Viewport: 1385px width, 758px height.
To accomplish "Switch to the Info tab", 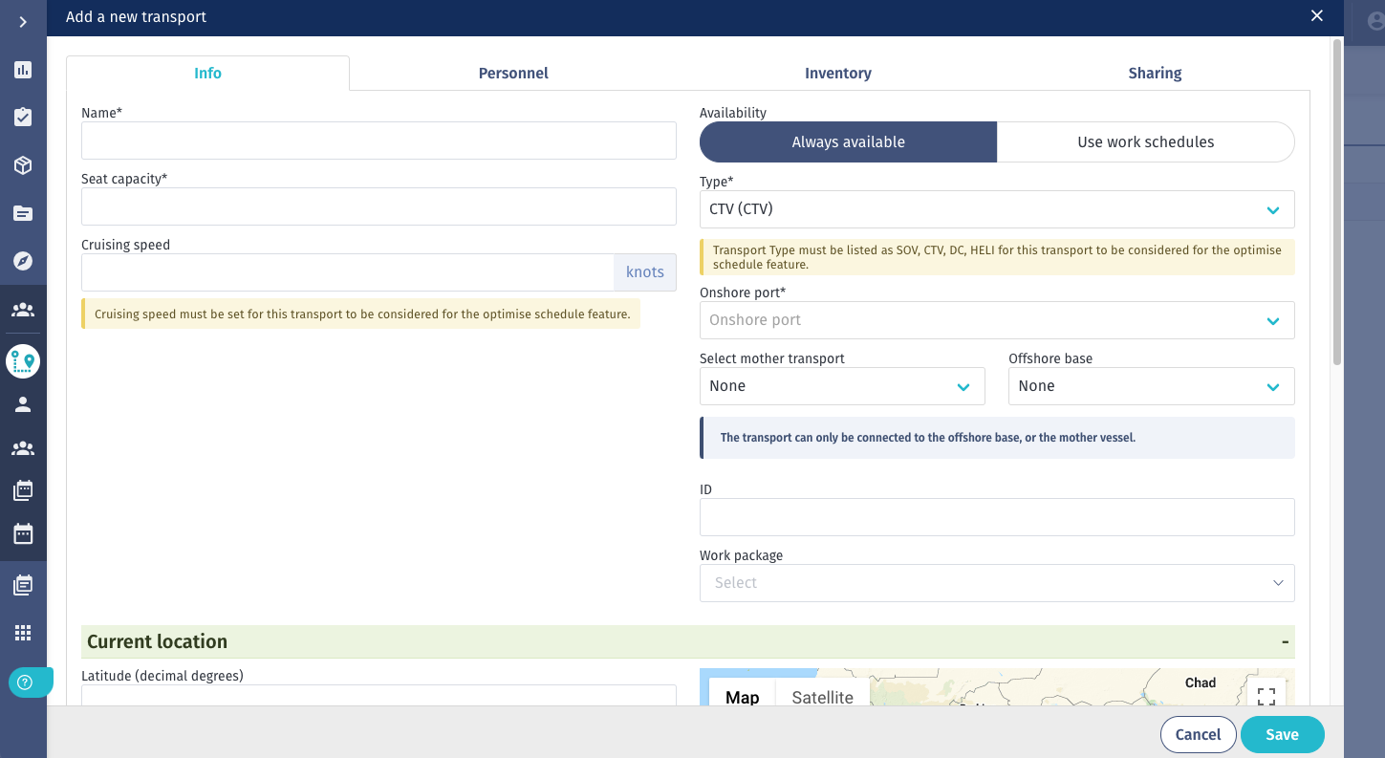I will pyautogui.click(x=207, y=74).
